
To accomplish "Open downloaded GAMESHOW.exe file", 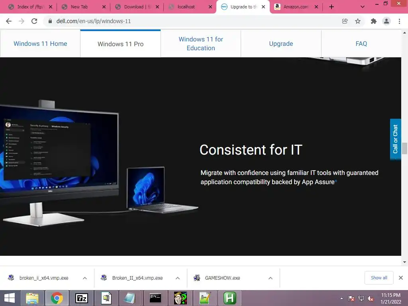I will 222,278.
